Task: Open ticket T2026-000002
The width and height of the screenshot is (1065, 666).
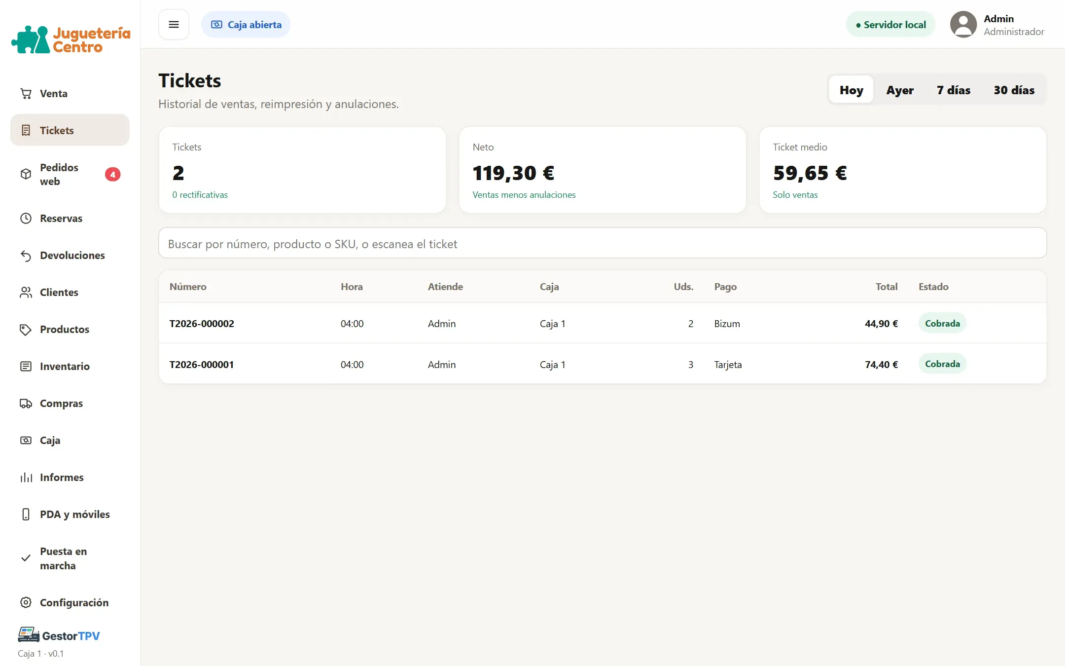Action: click(x=603, y=324)
